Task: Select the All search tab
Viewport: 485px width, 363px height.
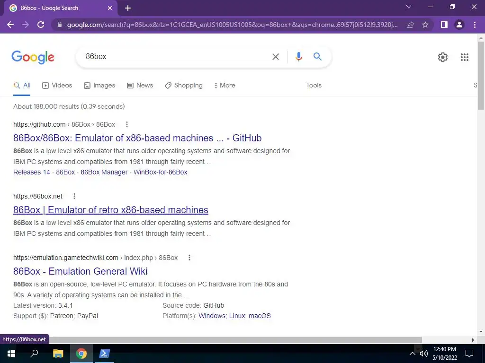Action: coord(22,86)
